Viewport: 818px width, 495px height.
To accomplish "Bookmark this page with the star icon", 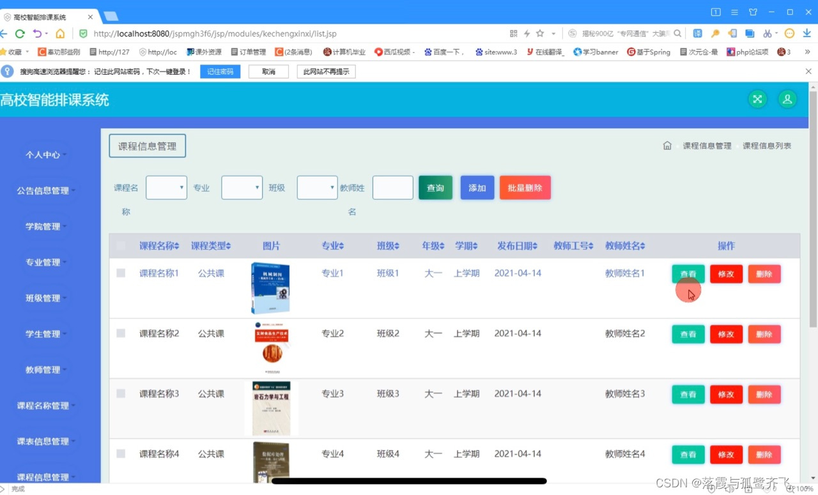I will 541,33.
